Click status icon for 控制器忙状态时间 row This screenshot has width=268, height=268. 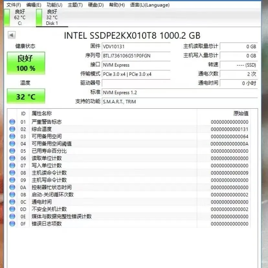(x=12, y=187)
